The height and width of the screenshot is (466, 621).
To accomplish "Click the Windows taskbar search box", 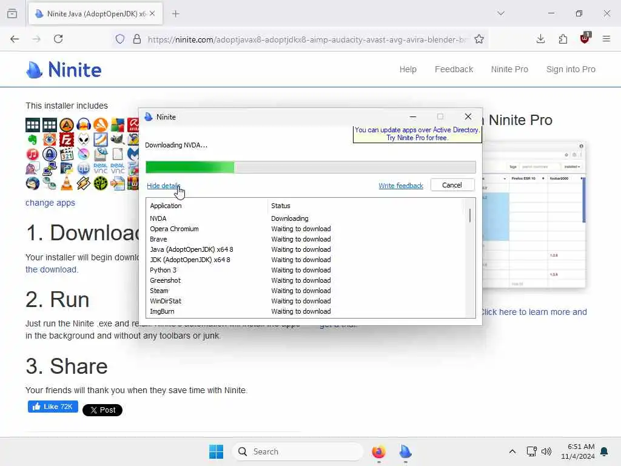I will tap(298, 451).
